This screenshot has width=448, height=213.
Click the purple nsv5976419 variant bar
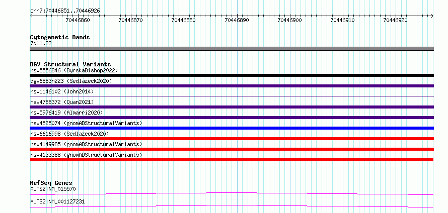tap(232, 118)
